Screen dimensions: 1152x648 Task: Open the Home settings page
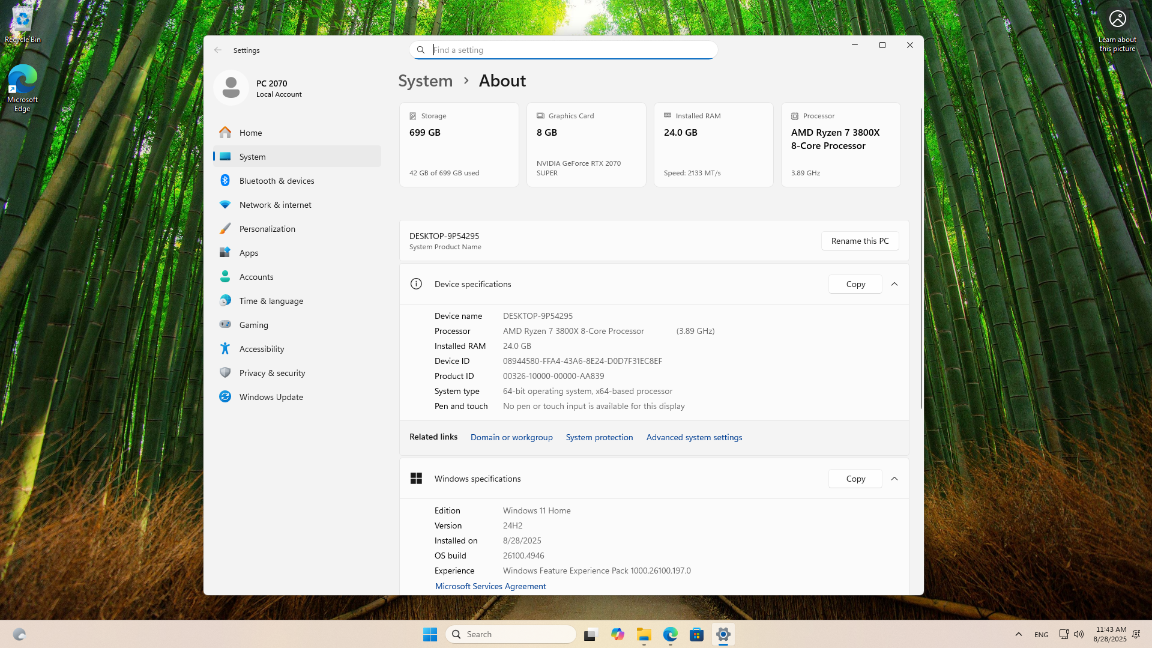point(297,133)
